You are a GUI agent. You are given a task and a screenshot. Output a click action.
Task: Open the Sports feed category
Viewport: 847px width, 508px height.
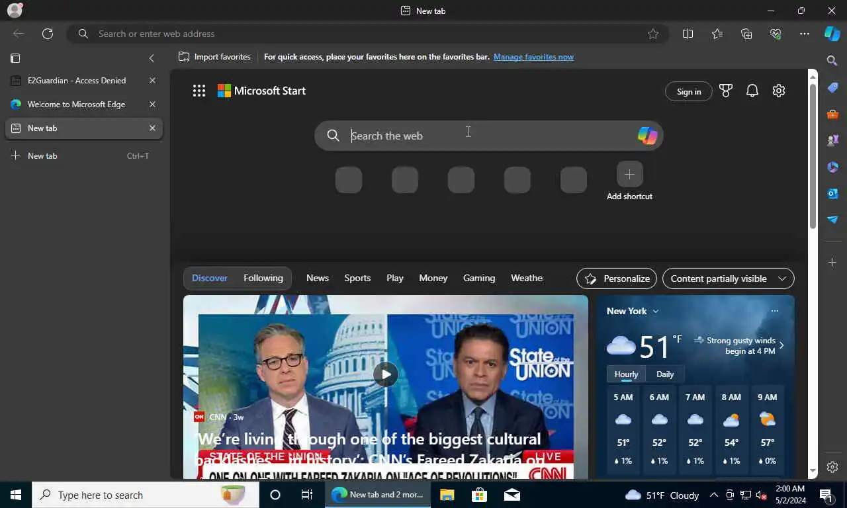point(357,278)
